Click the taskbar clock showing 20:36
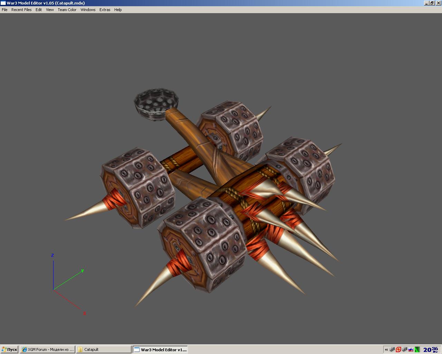Viewport: 442px width, 354px height. pyautogui.click(x=431, y=350)
